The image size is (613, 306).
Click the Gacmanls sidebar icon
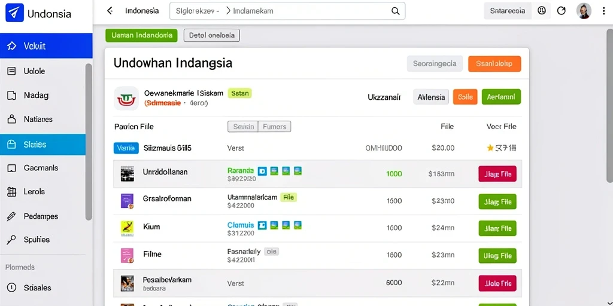12,168
